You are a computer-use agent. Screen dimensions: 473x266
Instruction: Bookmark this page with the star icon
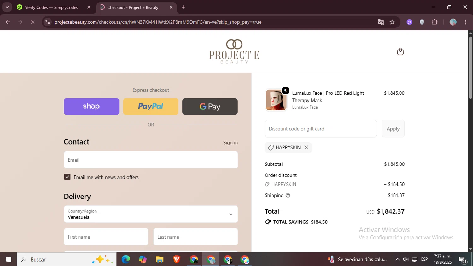pyautogui.click(x=392, y=22)
